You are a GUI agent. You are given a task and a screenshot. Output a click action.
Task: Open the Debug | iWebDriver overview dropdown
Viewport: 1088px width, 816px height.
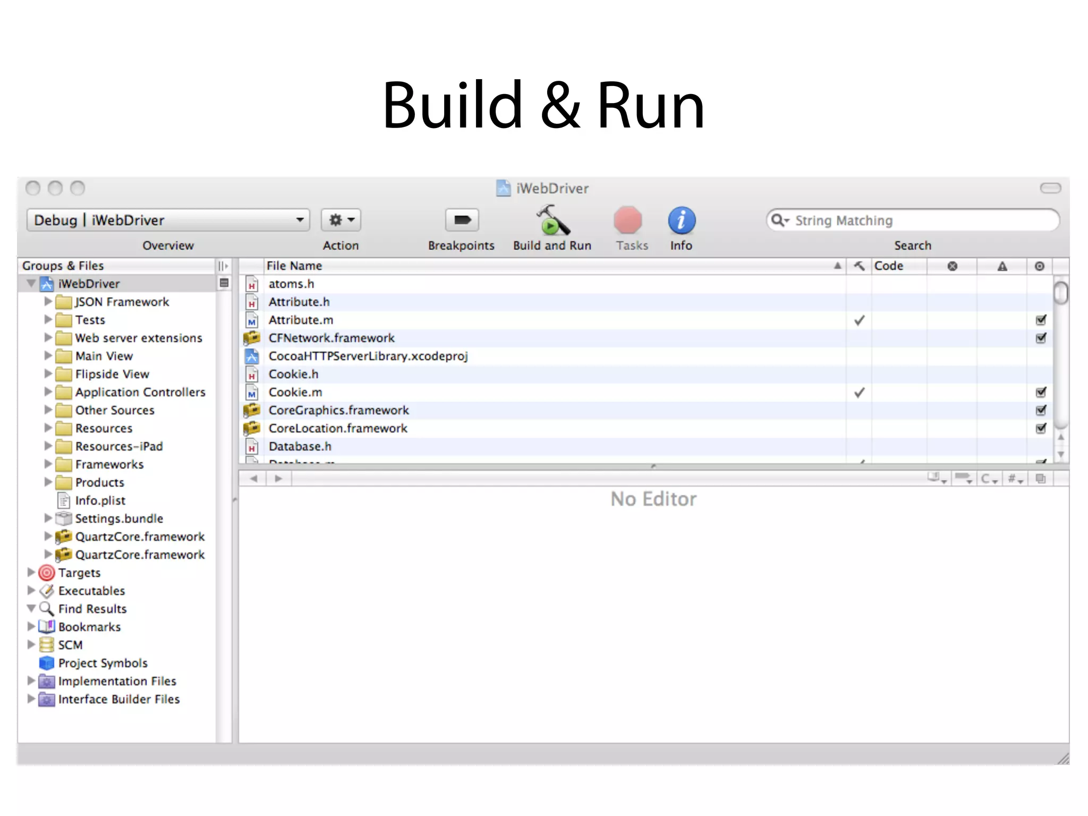(168, 220)
